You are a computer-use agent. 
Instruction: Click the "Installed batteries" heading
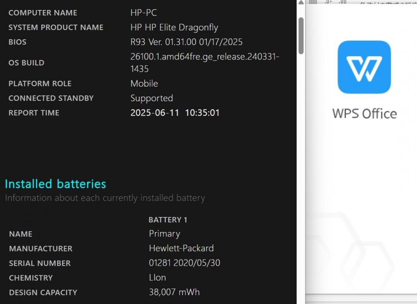55,184
